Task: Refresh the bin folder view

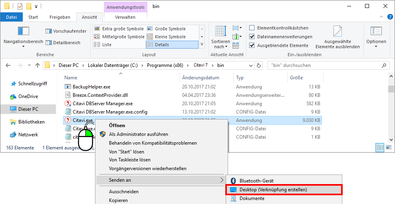Action: (x=259, y=66)
